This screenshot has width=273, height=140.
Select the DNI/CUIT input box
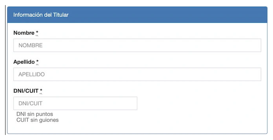[75, 103]
